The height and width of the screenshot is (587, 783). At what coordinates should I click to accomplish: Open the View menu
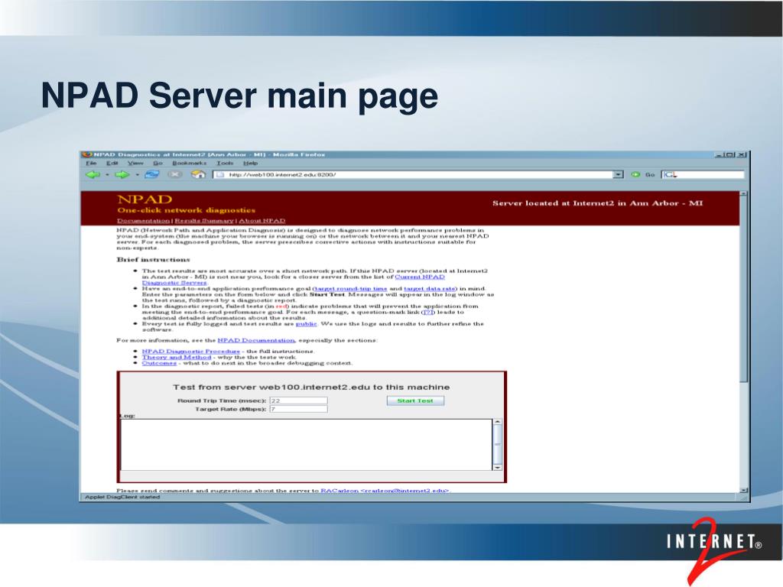pos(135,164)
